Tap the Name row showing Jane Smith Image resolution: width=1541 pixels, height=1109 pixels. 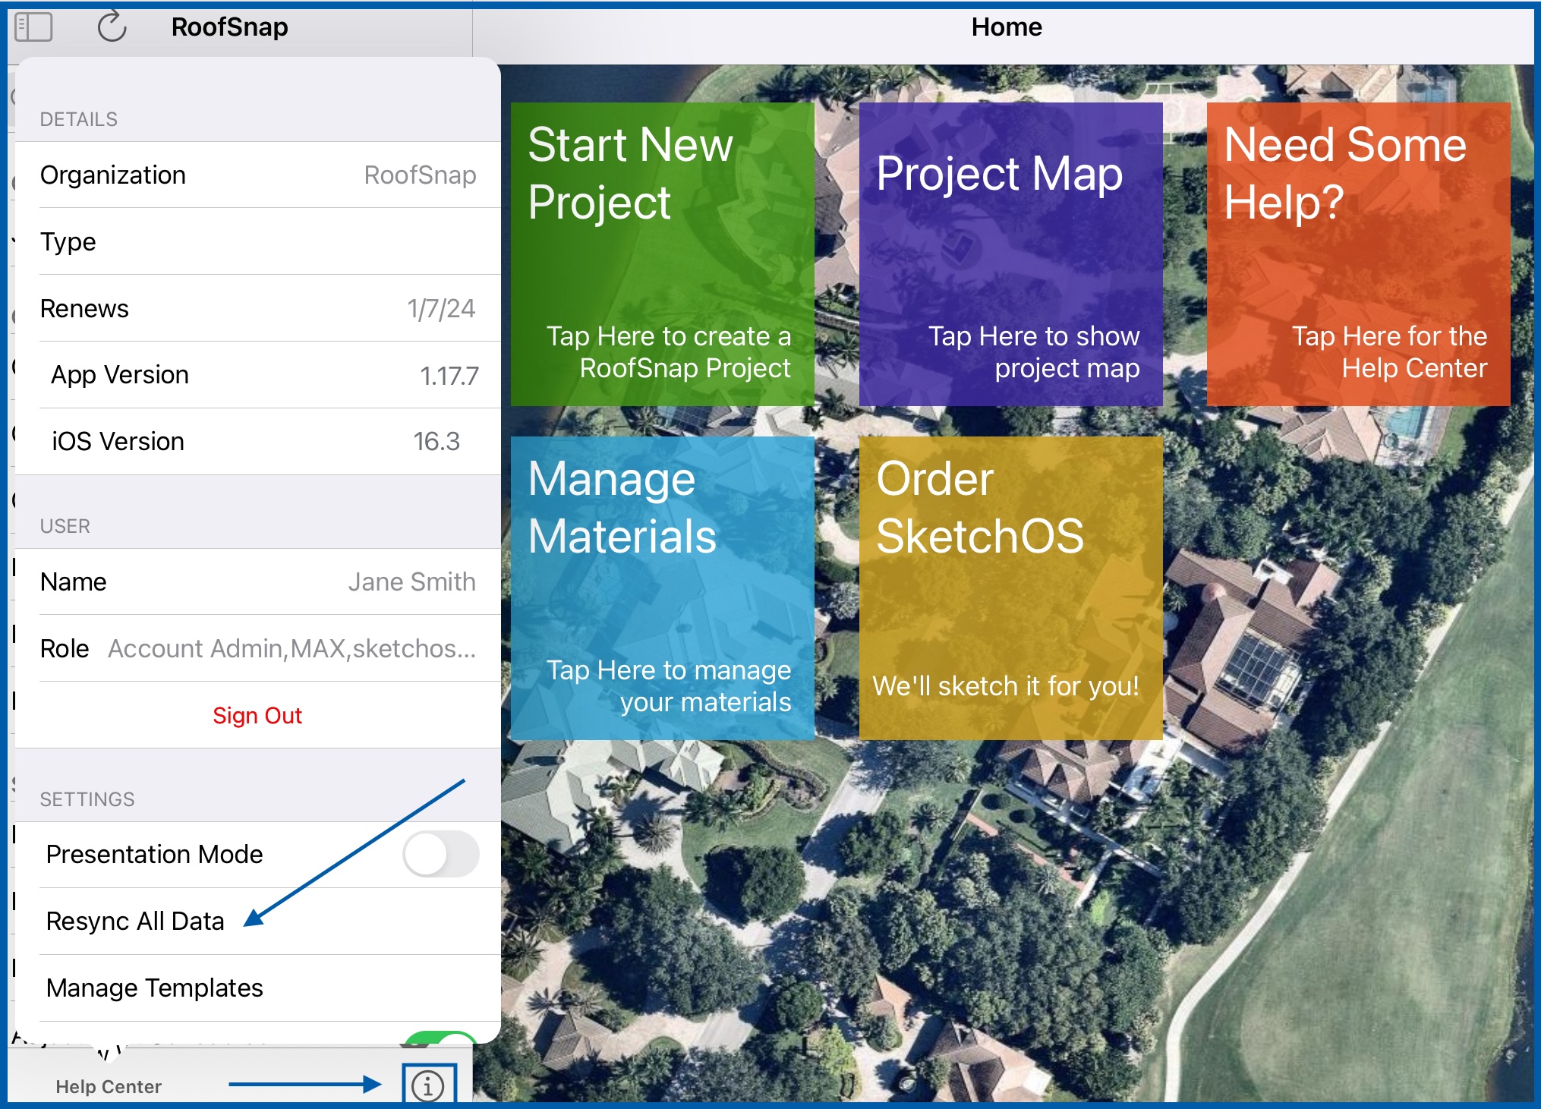pyautogui.click(x=258, y=582)
